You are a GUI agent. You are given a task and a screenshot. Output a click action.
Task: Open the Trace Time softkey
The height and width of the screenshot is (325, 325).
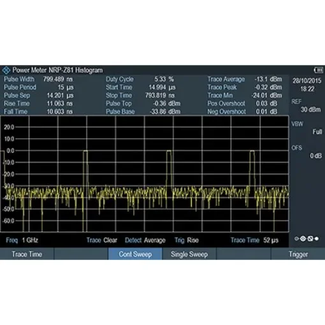(x=27, y=254)
